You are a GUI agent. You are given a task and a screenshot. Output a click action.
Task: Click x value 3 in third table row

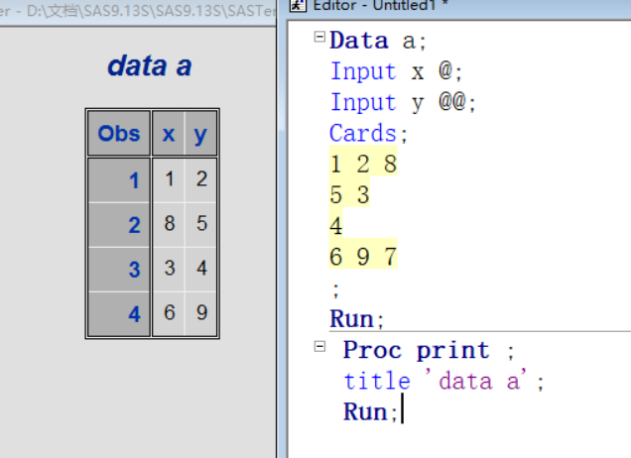[x=169, y=269]
